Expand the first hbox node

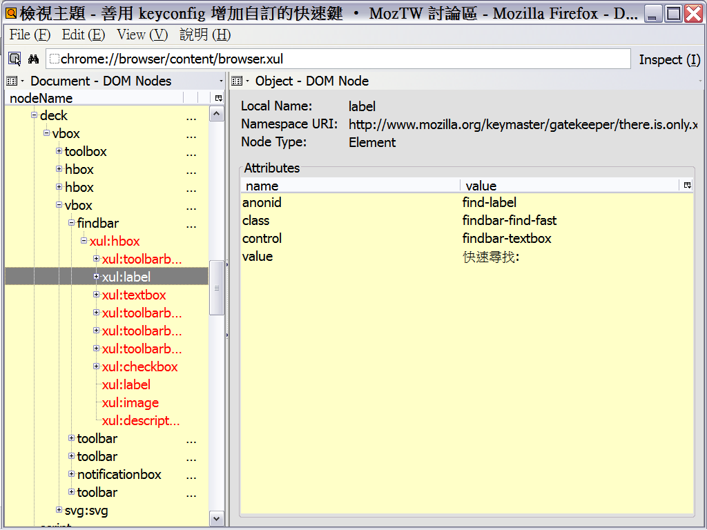[x=59, y=169]
